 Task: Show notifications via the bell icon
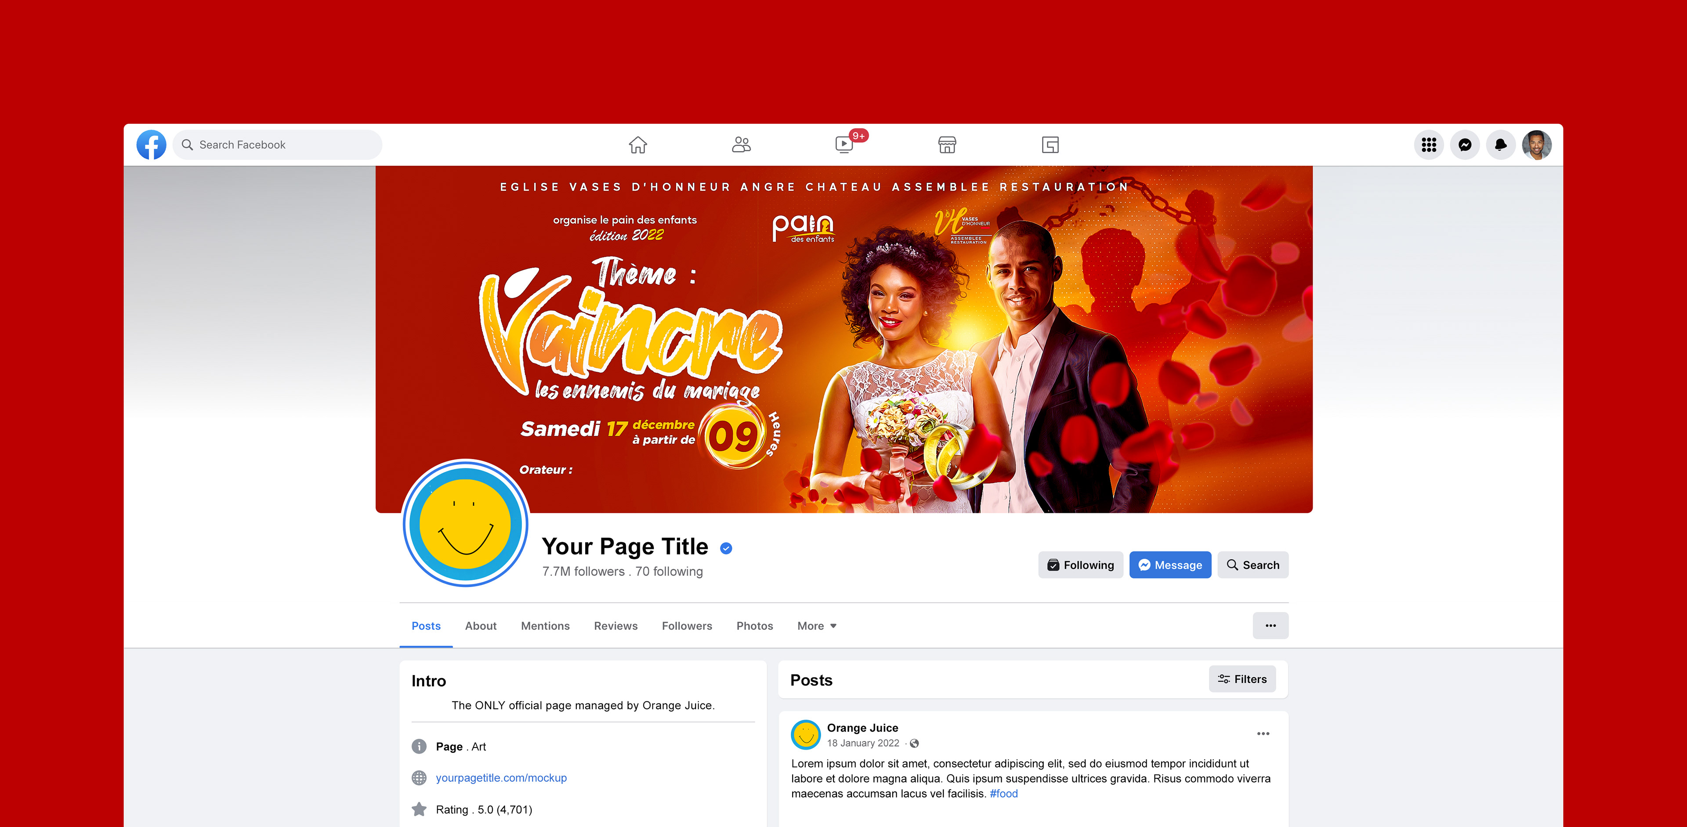(x=1501, y=145)
